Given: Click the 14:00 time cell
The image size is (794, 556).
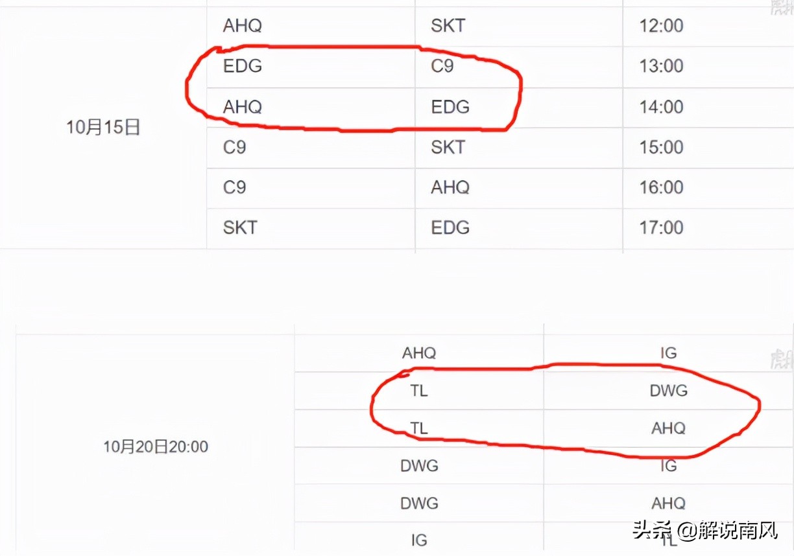Looking at the screenshot, I should point(661,107).
